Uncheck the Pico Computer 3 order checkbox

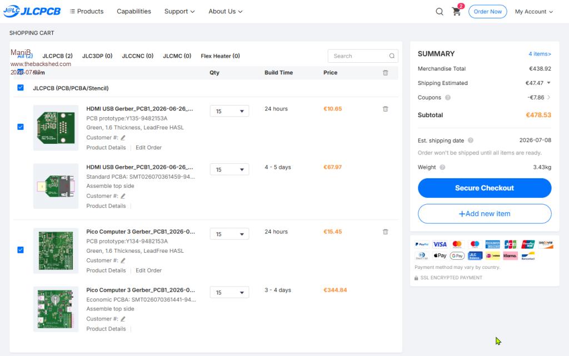click(x=21, y=250)
